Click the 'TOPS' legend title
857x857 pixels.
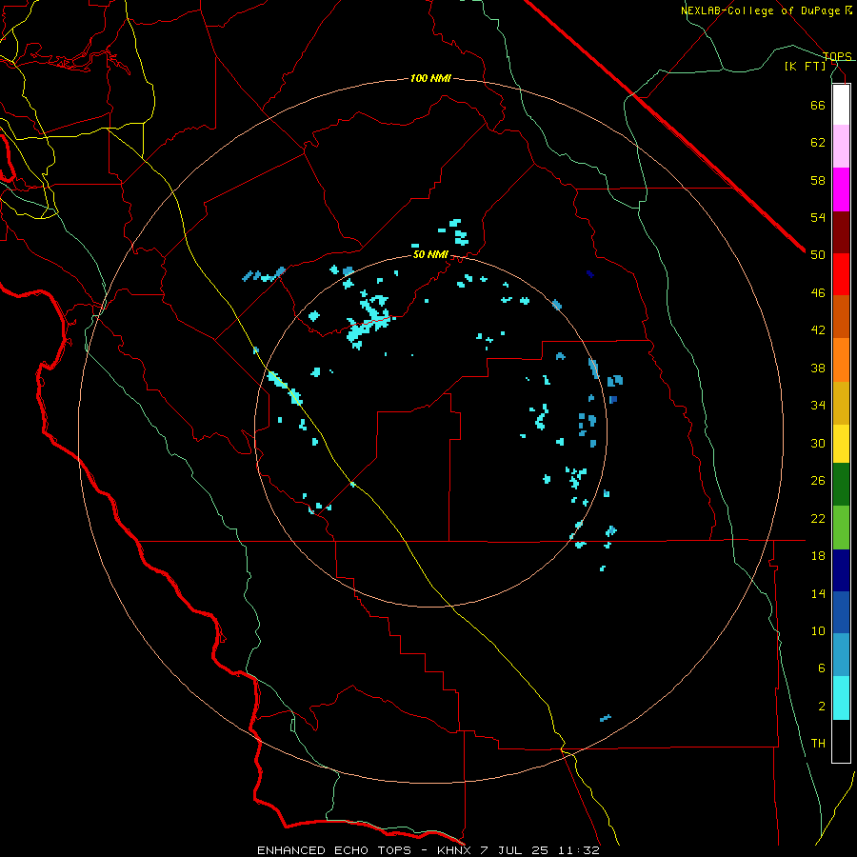pos(837,56)
